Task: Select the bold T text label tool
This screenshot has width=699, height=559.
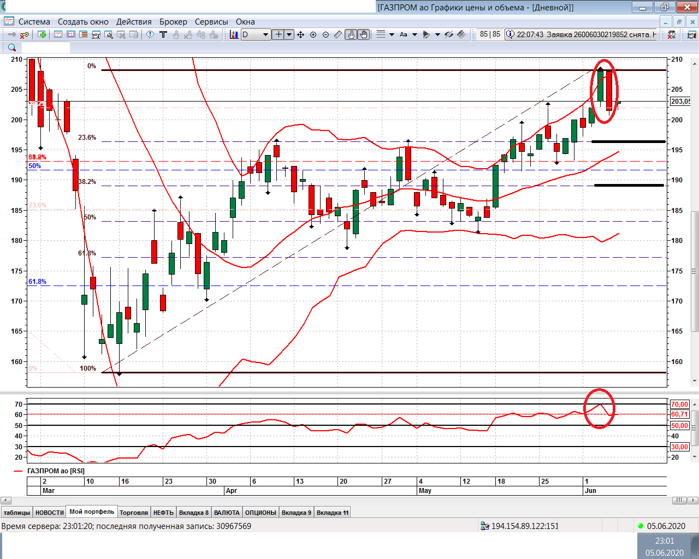Action: coord(163,34)
